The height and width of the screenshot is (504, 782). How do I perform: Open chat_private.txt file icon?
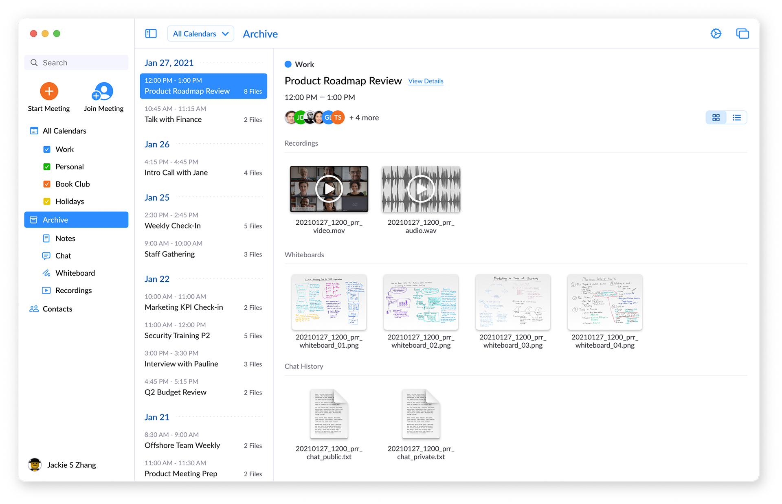click(x=421, y=414)
